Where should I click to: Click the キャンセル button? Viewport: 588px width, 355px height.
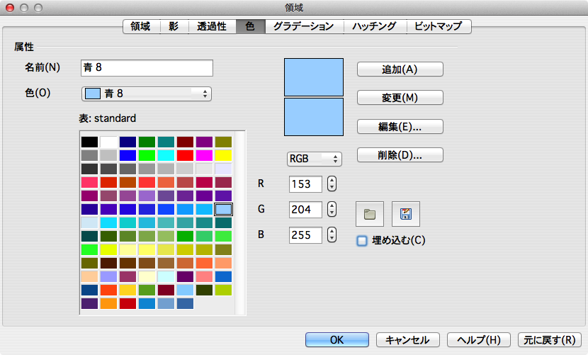pos(407,340)
